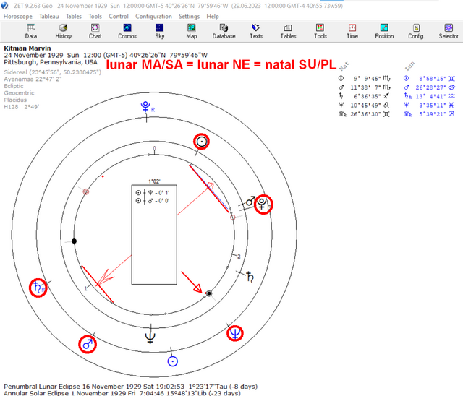Click the Texts toolbar icon
The image size is (463, 396).
[256, 31]
